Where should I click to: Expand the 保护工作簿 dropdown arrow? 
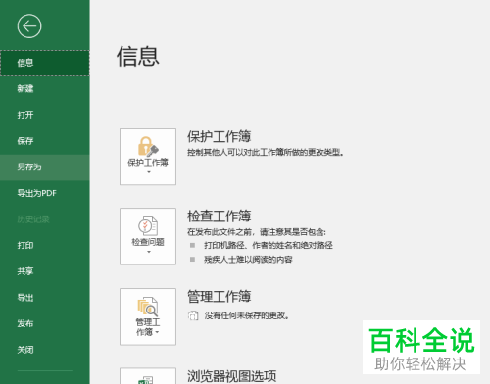[x=149, y=172]
